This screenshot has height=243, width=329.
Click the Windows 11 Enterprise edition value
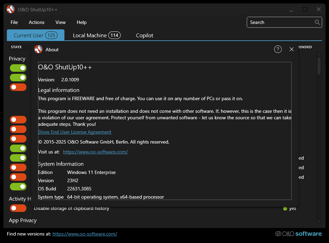click(91, 173)
